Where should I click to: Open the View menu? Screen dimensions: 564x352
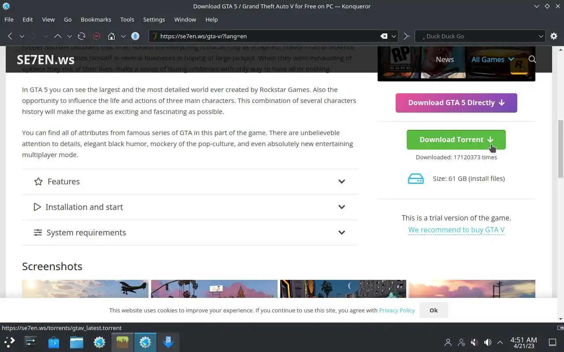tap(48, 19)
